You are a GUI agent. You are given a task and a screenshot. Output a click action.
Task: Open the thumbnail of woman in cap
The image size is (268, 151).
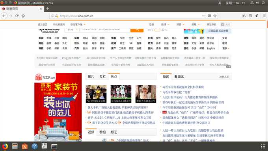click(146, 94)
